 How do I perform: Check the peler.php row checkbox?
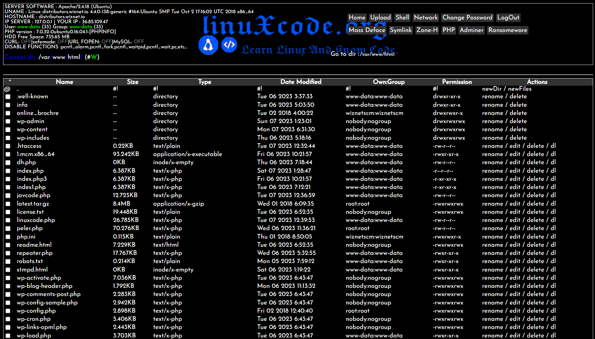coord(8,229)
